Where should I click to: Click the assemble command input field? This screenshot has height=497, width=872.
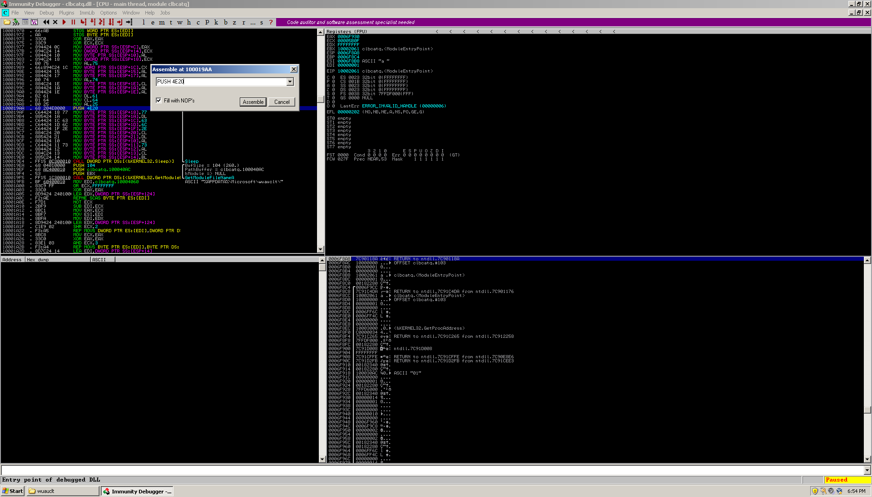(221, 82)
